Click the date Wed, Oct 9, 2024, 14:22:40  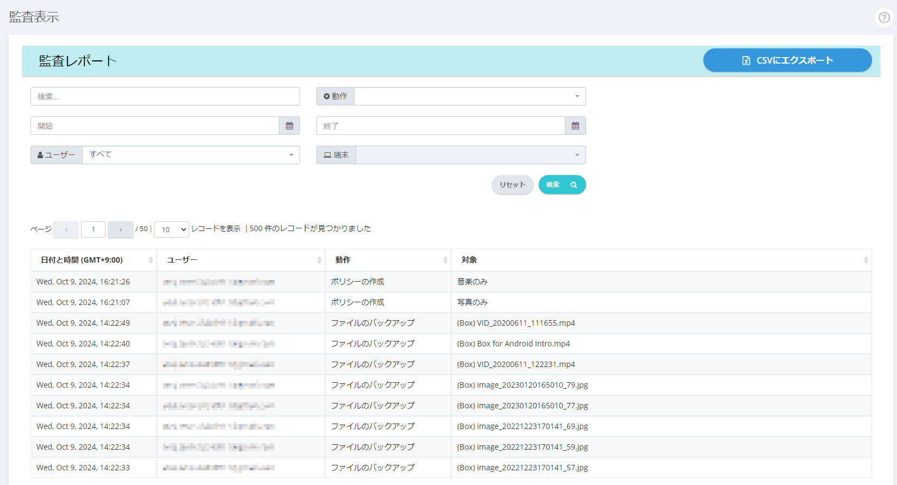tap(83, 344)
